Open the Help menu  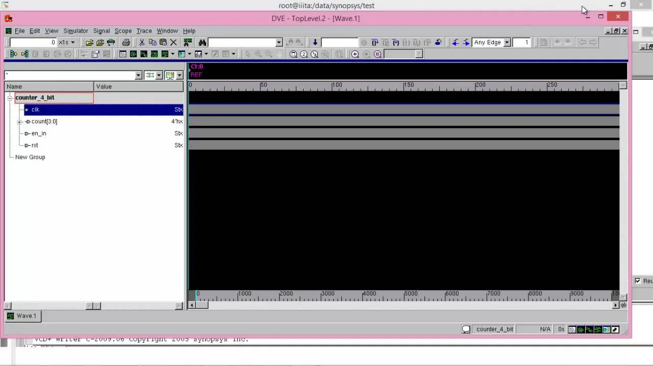(x=189, y=31)
